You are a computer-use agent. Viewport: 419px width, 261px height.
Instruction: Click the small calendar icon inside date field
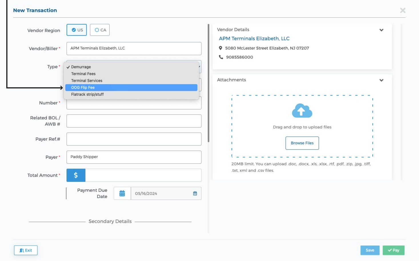(195, 193)
